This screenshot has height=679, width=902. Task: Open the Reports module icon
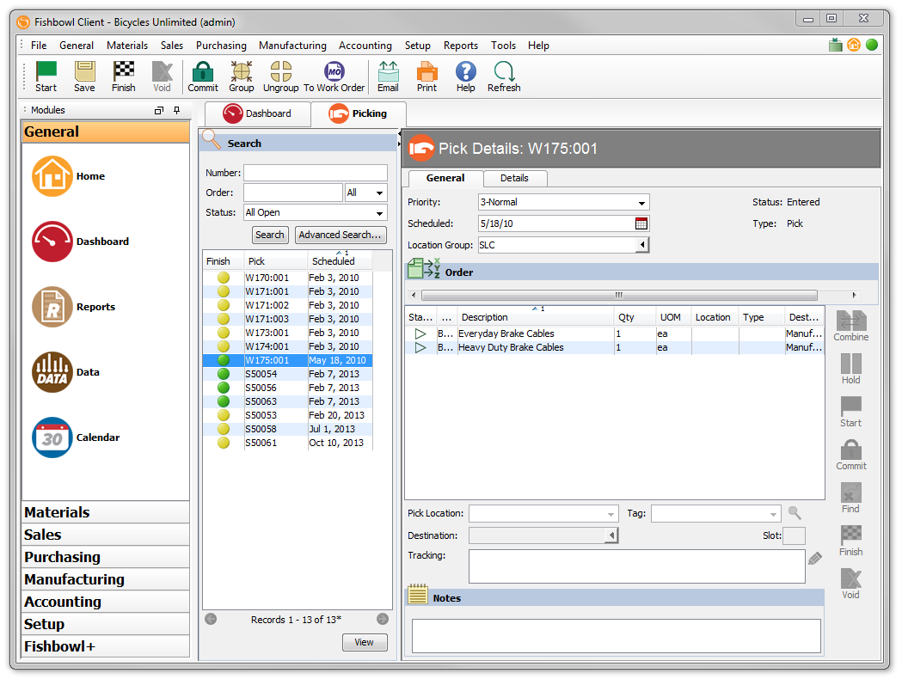(52, 307)
